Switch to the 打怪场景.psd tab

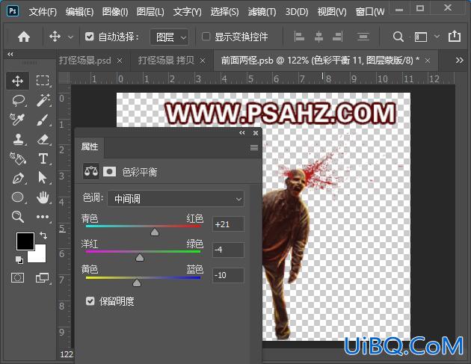pos(85,61)
